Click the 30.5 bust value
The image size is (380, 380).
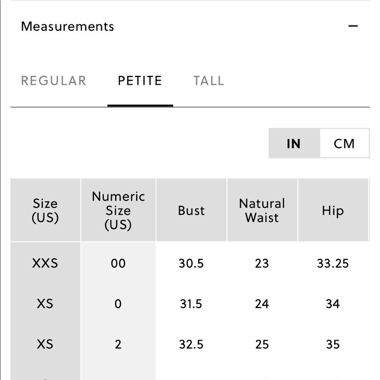(191, 263)
